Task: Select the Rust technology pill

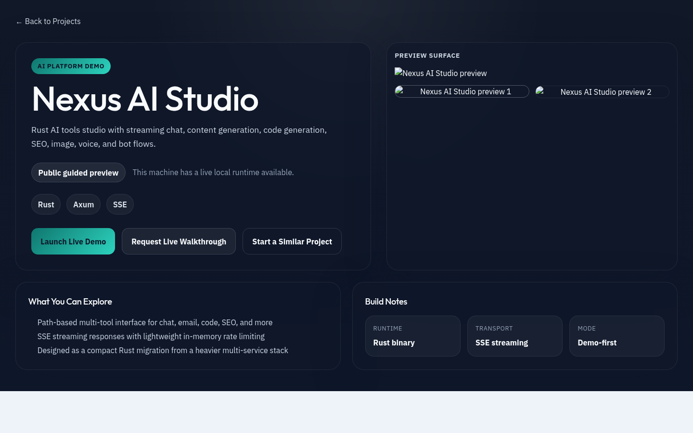Action: tap(46, 204)
